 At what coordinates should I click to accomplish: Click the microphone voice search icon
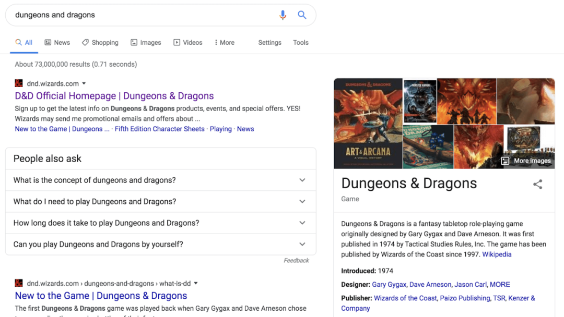[x=283, y=15]
